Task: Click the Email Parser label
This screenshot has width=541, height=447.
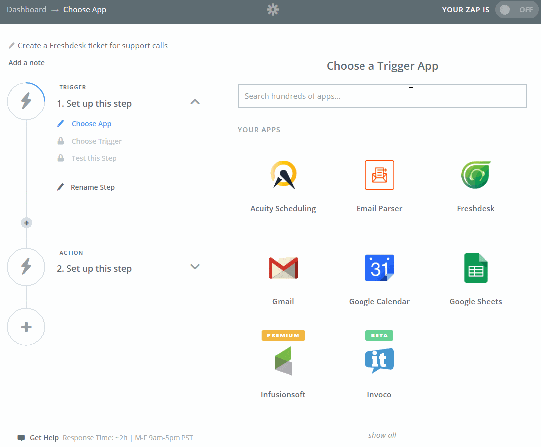Action: tap(379, 209)
